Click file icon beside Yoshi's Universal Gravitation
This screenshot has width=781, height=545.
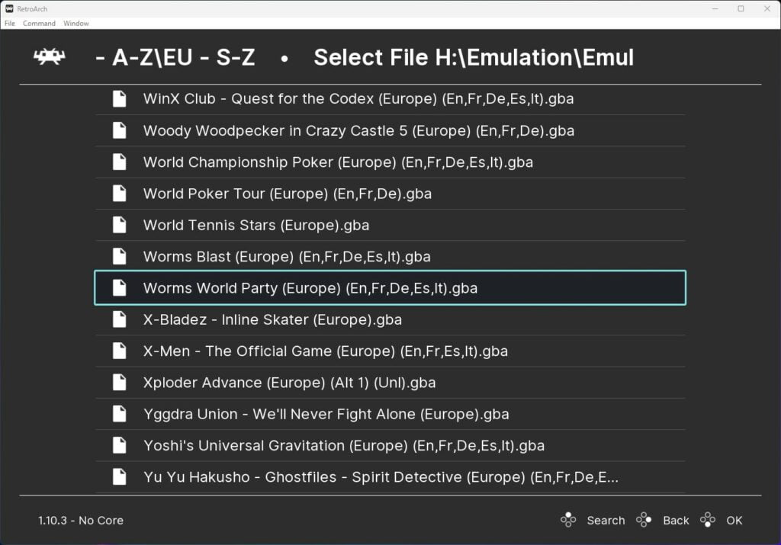(120, 445)
